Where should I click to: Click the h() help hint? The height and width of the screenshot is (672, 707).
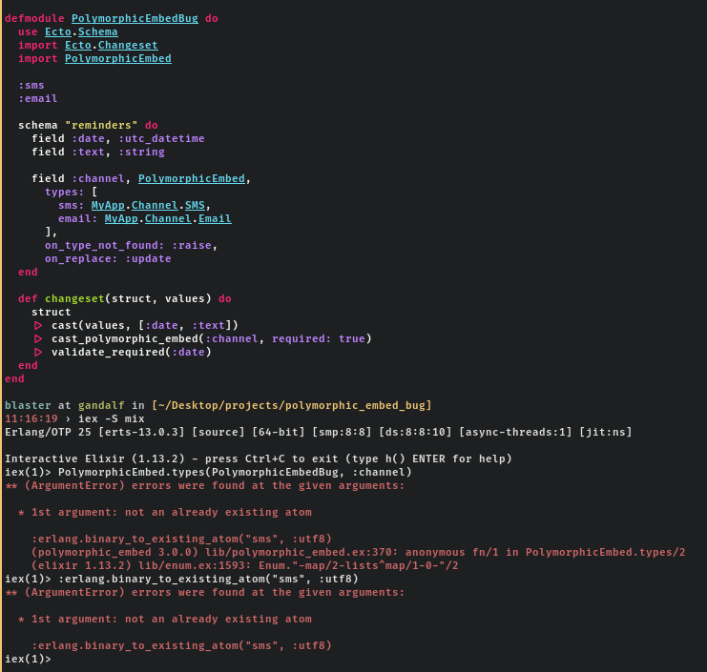coord(395,458)
